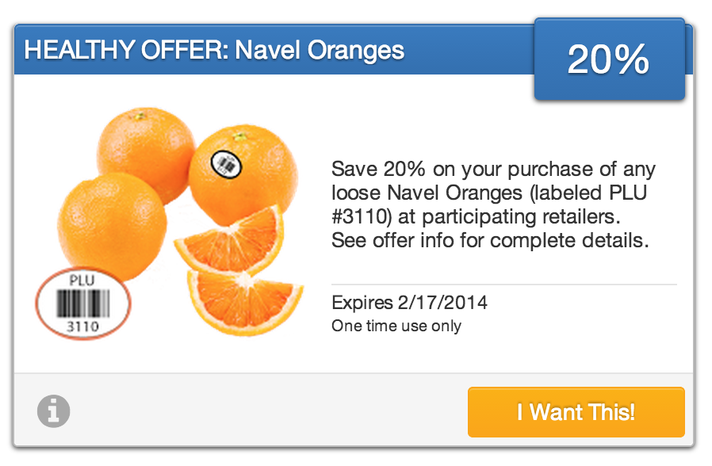Click the blue header bar
The width and height of the screenshot is (712, 466).
274,50
